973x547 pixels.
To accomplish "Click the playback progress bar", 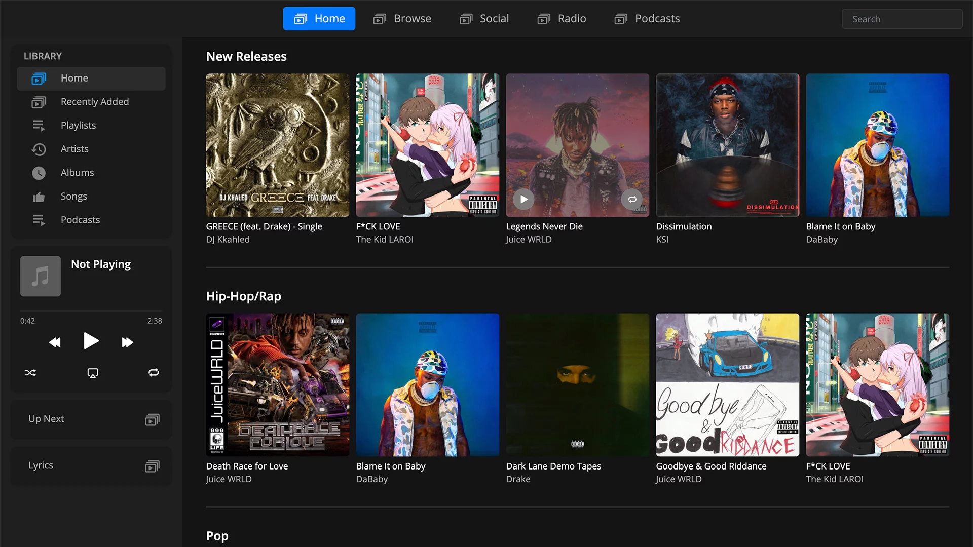I will tap(91, 310).
